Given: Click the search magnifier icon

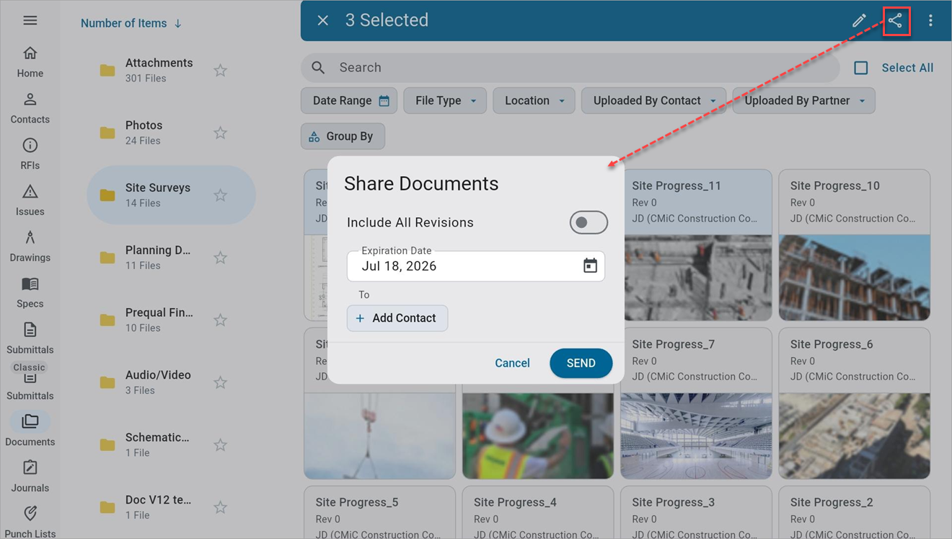Looking at the screenshot, I should pyautogui.click(x=318, y=67).
